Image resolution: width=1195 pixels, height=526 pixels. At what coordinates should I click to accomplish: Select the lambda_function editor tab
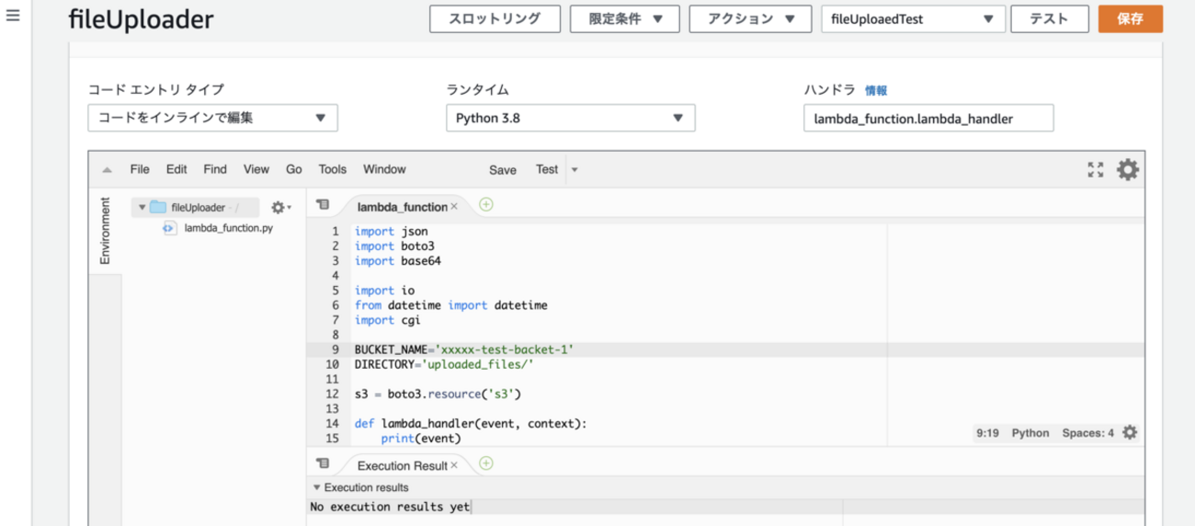click(x=403, y=207)
